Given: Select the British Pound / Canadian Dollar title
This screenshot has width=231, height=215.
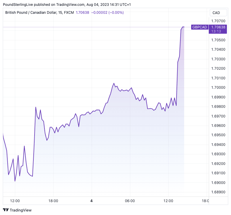Looking at the screenshot, I should click(x=30, y=13).
